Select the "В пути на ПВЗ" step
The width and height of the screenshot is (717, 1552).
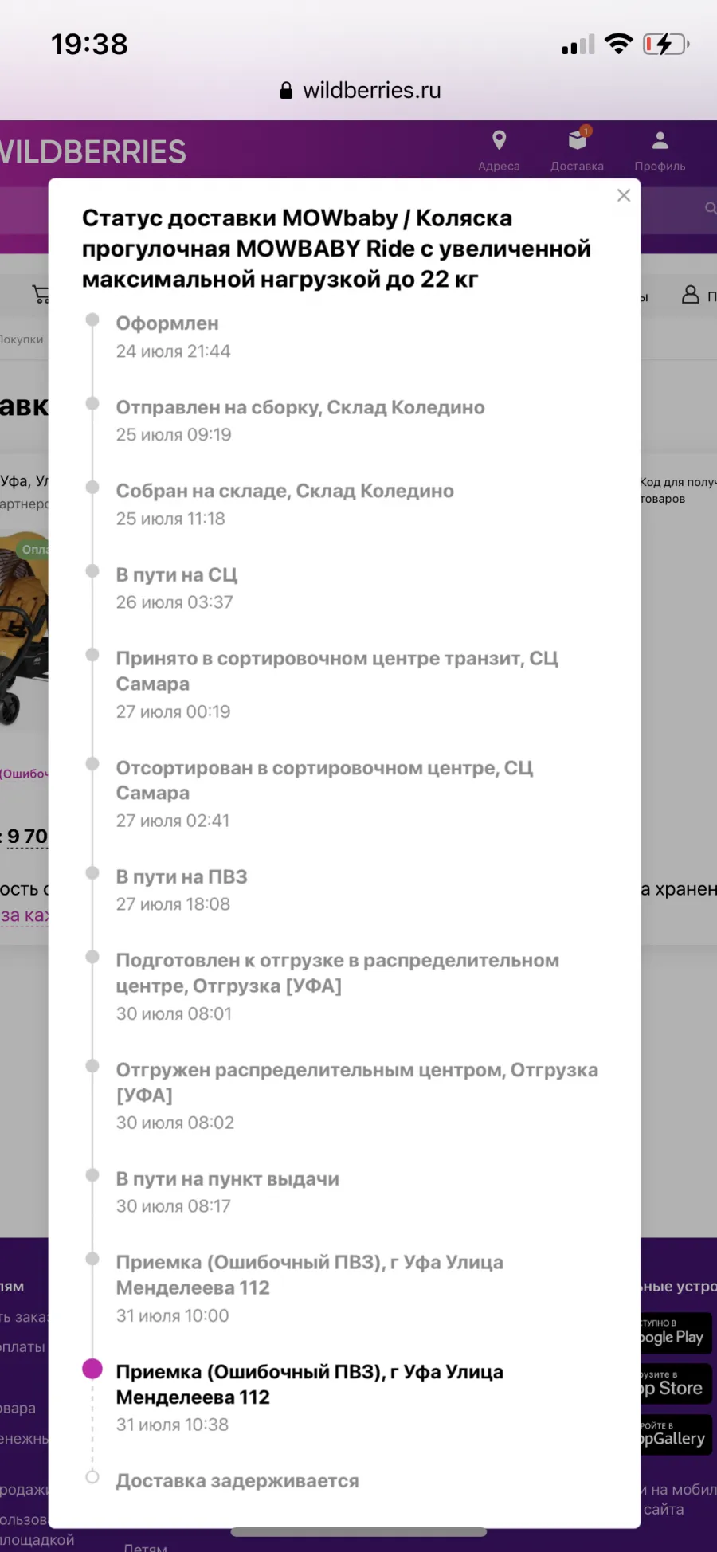[182, 876]
